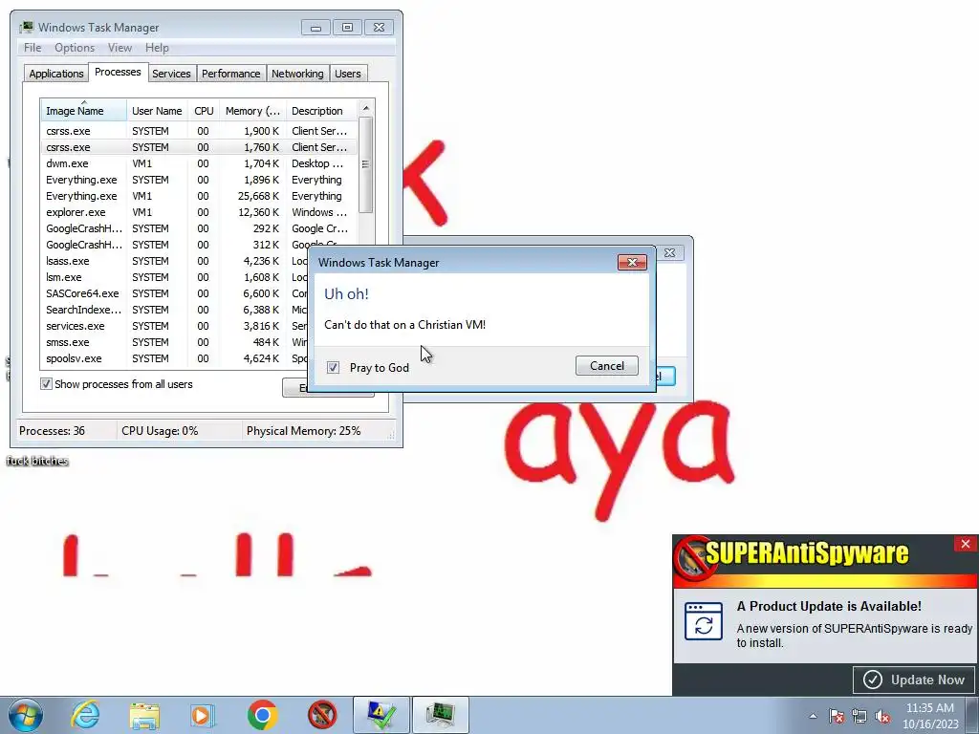Switch to Task Manager taskbar button
This screenshot has width=979, height=734.
click(440, 715)
